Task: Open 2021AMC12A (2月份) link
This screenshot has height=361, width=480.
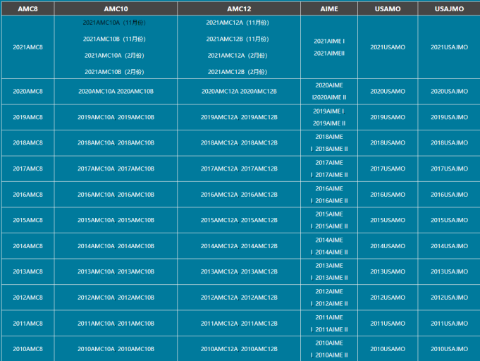Action: click(x=238, y=56)
